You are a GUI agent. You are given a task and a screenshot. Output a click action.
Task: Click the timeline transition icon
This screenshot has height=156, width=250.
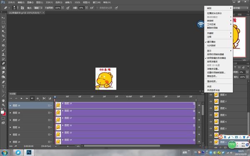click(x=50, y=98)
